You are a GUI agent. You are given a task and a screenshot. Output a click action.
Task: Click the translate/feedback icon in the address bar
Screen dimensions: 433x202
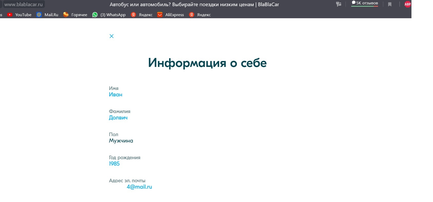coord(339,4)
